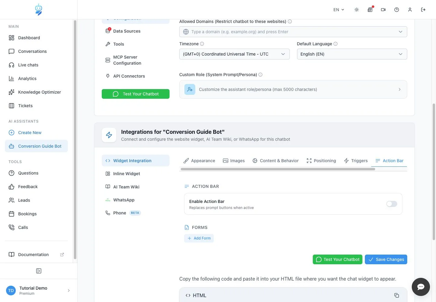The height and width of the screenshot is (302, 436).
Task: Click the logout icon in top bar
Action: click(x=423, y=10)
